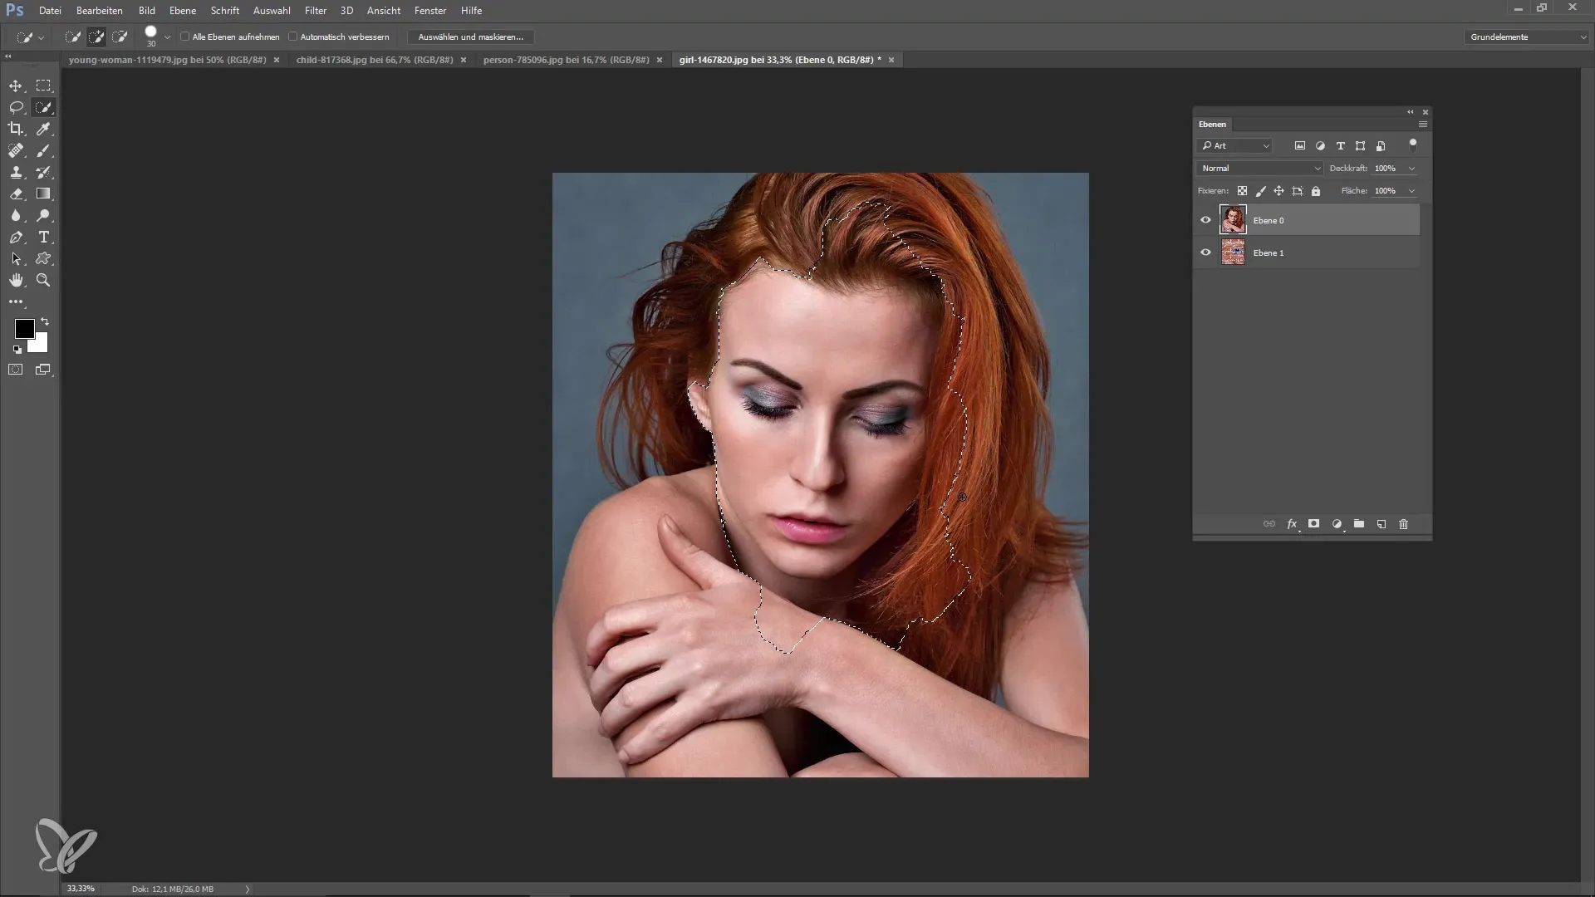This screenshot has height=897, width=1595.
Task: Swap foreground and background colors
Action: click(45, 321)
